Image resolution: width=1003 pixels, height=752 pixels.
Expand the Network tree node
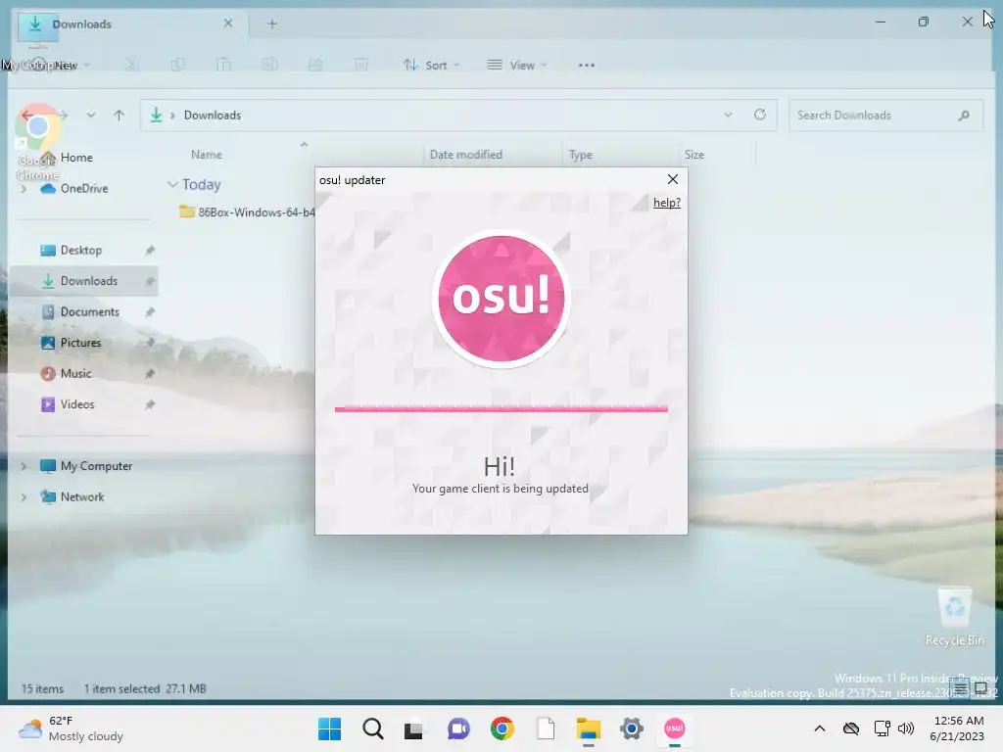coord(24,496)
